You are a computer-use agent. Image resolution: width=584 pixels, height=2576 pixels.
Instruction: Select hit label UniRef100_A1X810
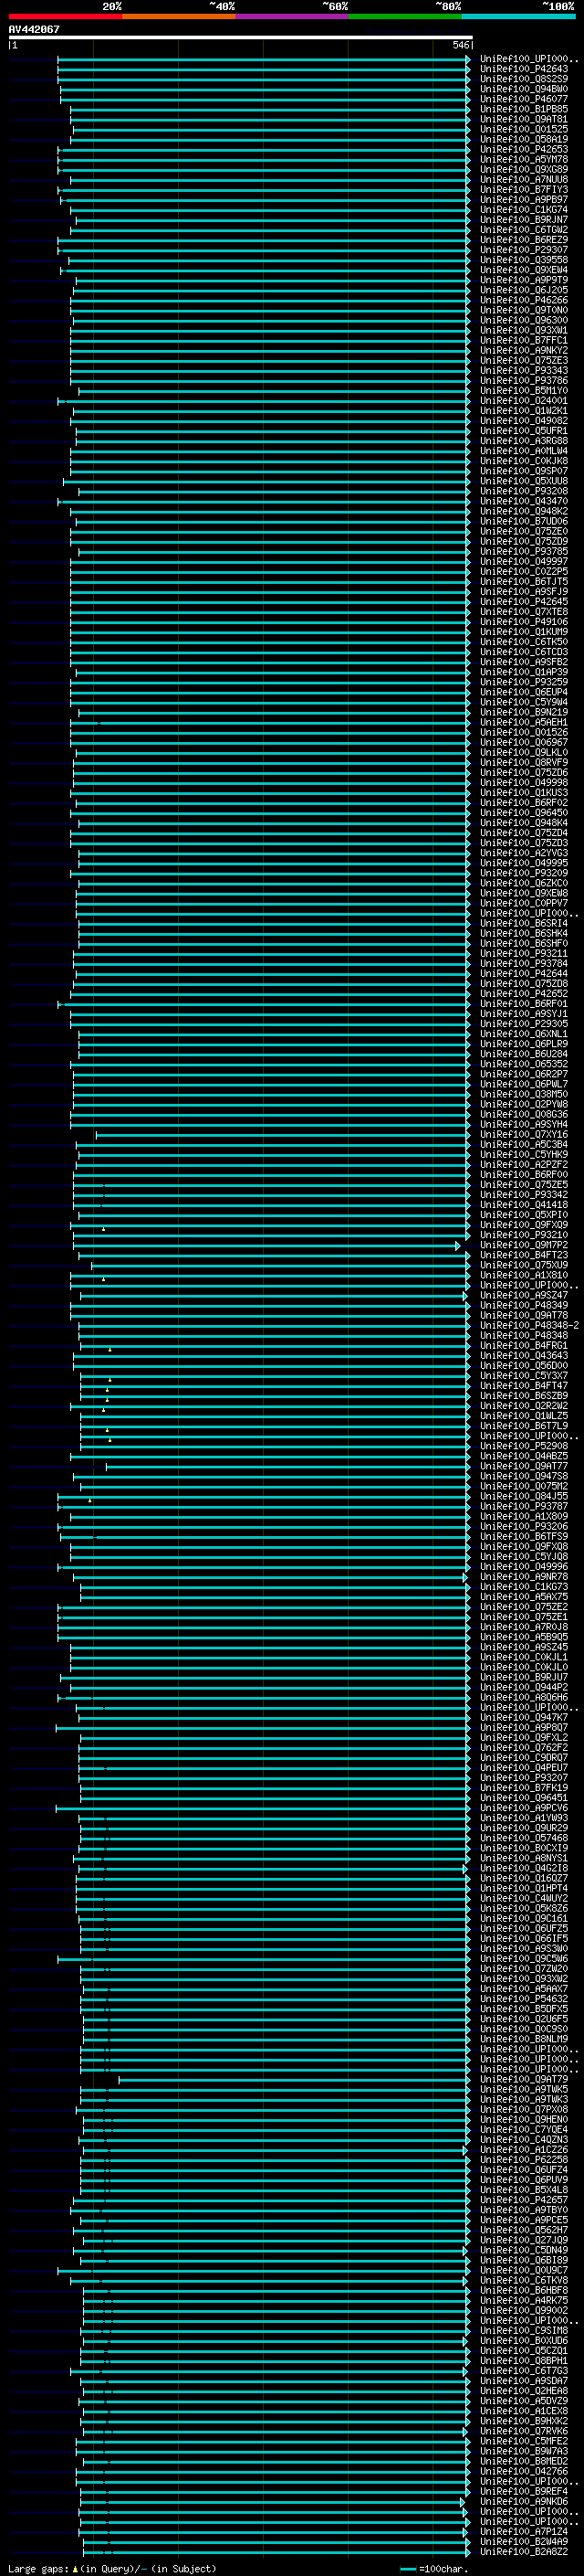(524, 1275)
